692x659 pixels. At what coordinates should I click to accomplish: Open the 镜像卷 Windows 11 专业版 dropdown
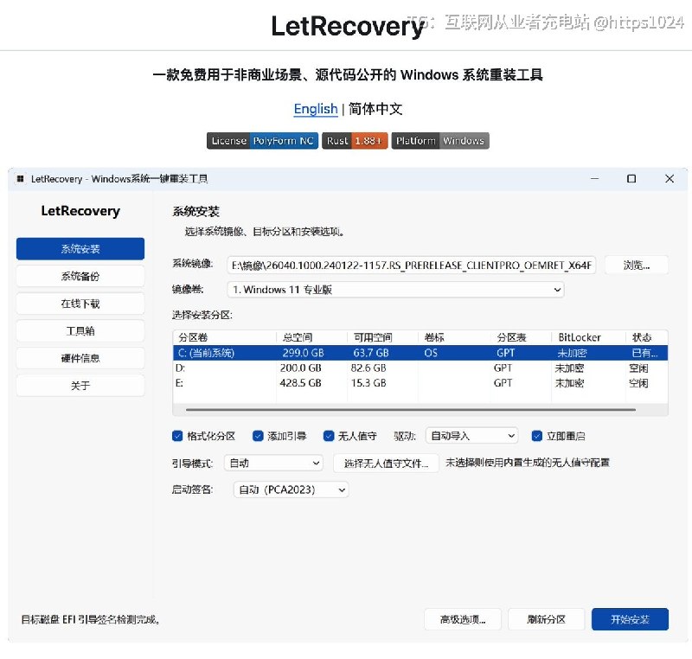395,290
